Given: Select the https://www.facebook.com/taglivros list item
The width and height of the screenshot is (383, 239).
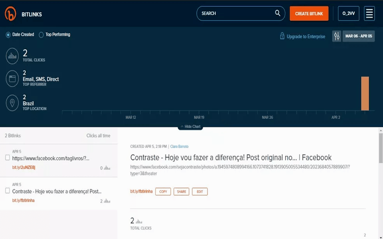Looking at the screenshot, I should (59, 161).
